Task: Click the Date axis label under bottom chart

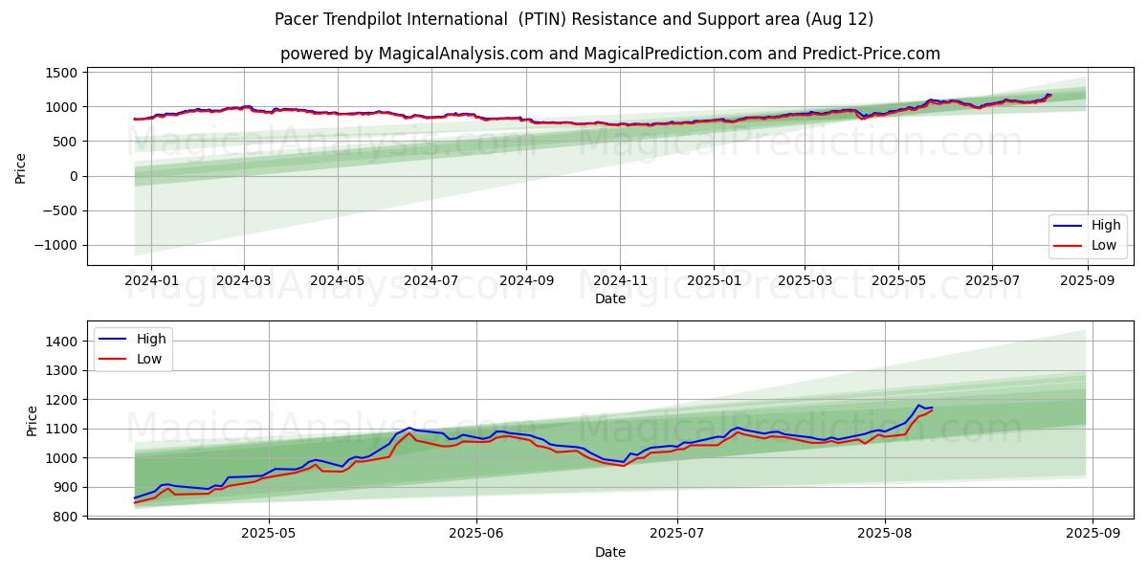Action: [x=610, y=553]
